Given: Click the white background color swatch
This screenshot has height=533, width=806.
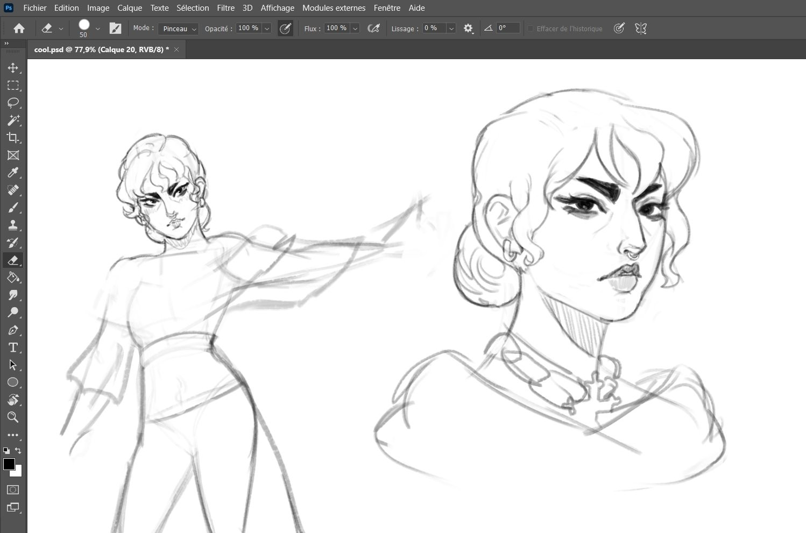Looking at the screenshot, I should [x=18, y=472].
